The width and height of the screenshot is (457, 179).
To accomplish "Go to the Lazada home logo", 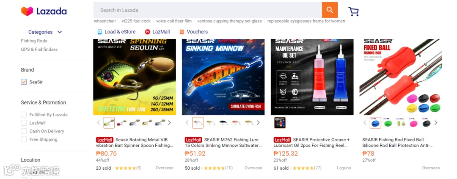I will click(x=44, y=11).
